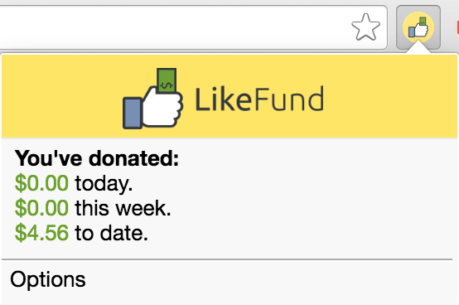Click the green dollar bill in the logo

(167, 80)
